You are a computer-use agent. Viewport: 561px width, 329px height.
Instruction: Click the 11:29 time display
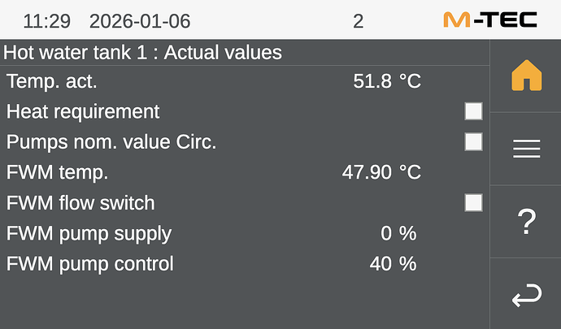coord(47,20)
